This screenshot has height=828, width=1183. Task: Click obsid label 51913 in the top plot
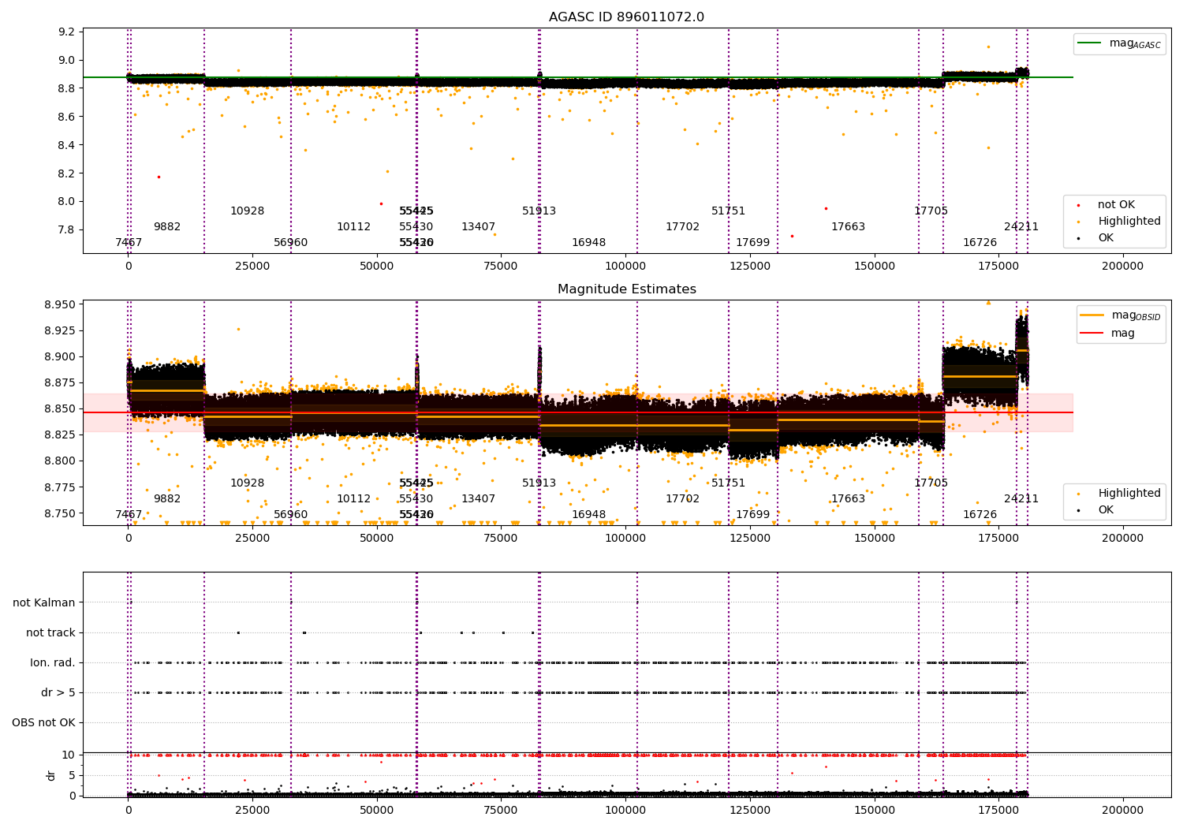pos(539,211)
